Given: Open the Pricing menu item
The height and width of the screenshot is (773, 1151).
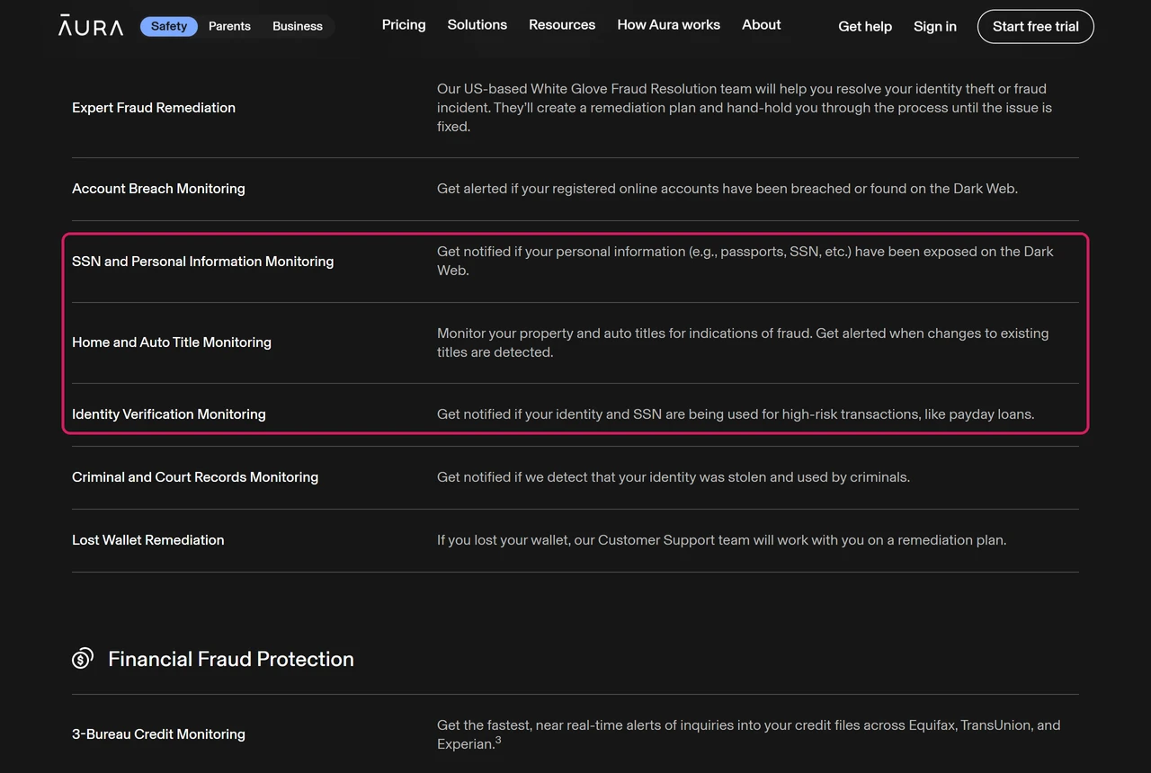Looking at the screenshot, I should (x=404, y=25).
